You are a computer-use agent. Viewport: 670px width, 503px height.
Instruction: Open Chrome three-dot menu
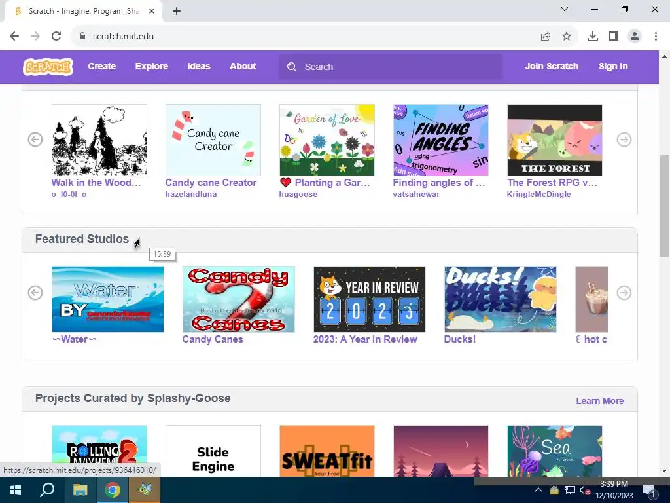656,37
